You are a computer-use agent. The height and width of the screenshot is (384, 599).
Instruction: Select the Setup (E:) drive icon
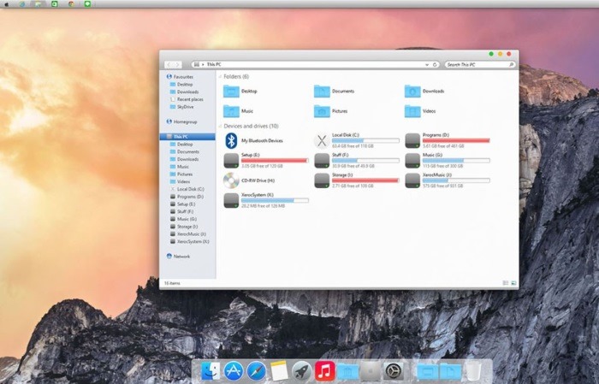tap(231, 161)
